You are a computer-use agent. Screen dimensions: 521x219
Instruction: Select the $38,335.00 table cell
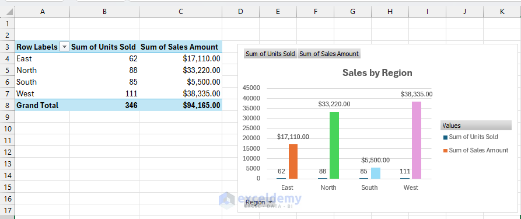181,93
